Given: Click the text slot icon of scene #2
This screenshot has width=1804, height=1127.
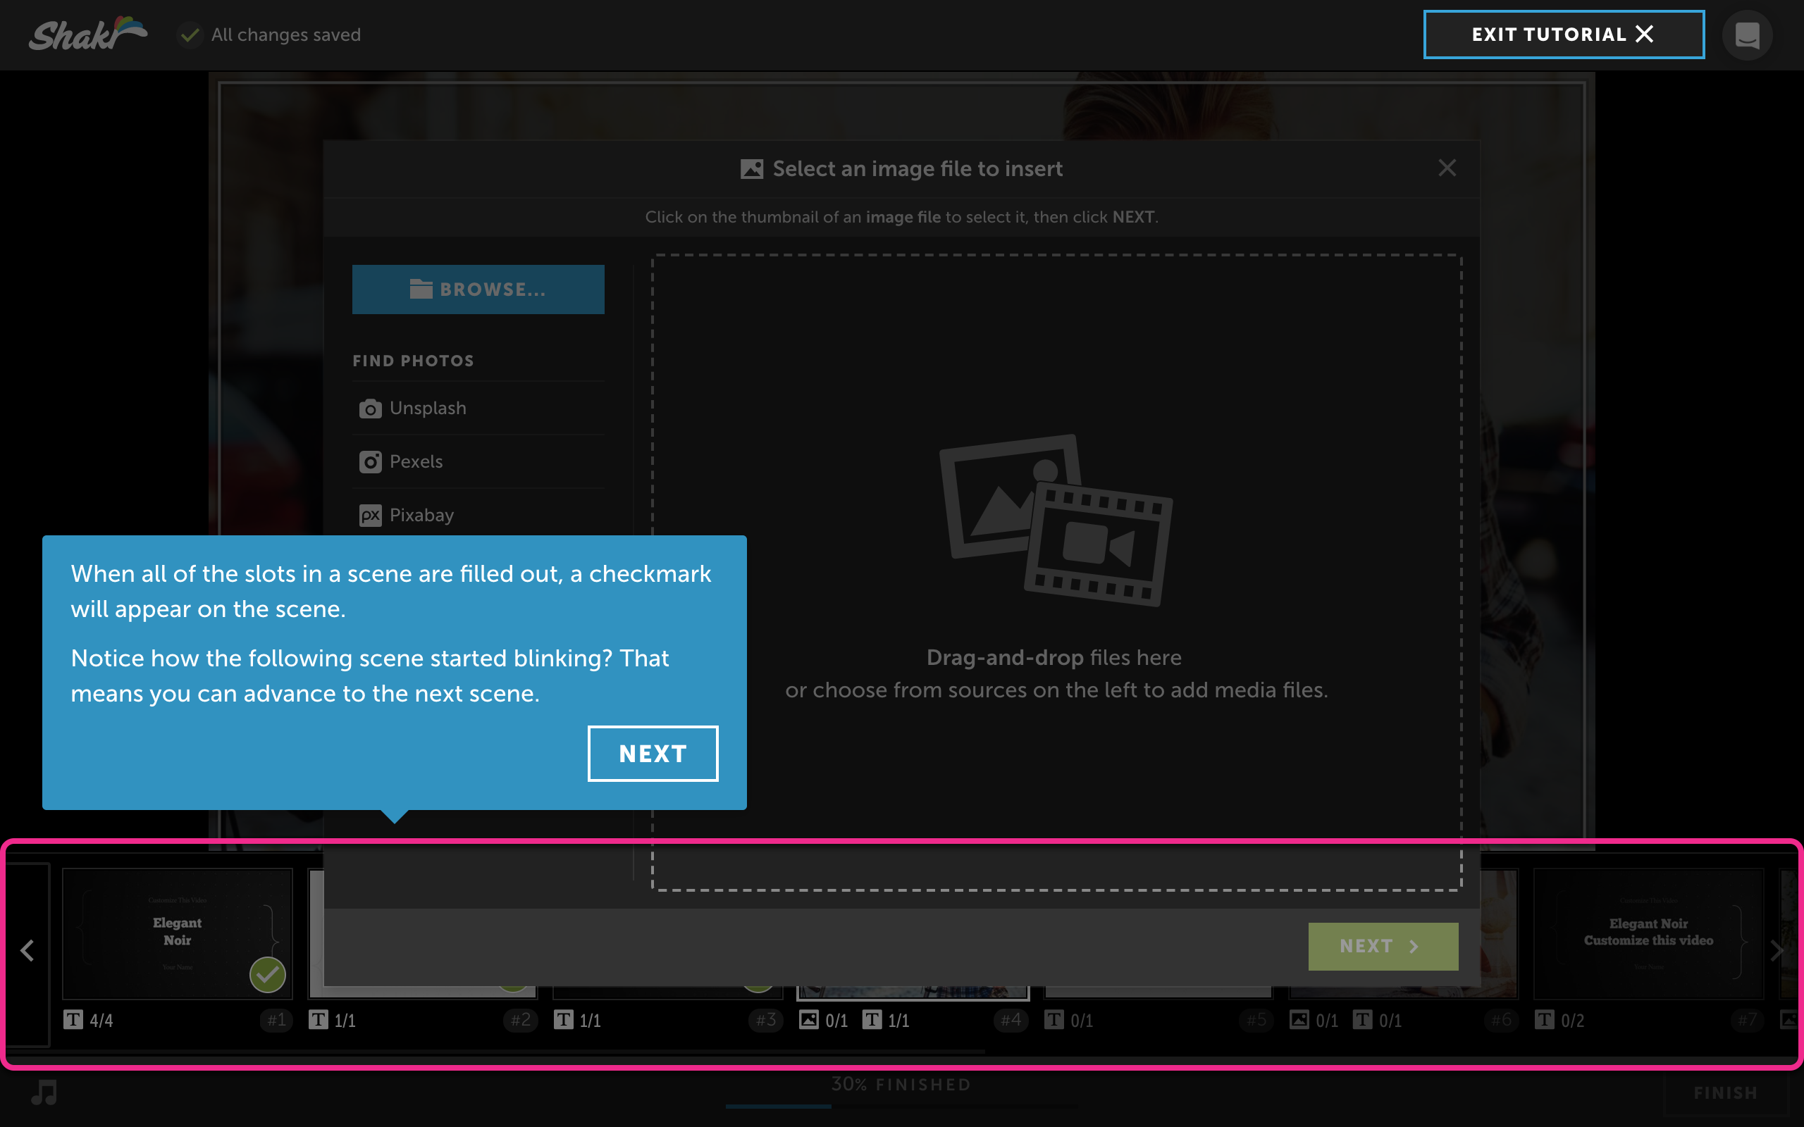Looking at the screenshot, I should [319, 1020].
